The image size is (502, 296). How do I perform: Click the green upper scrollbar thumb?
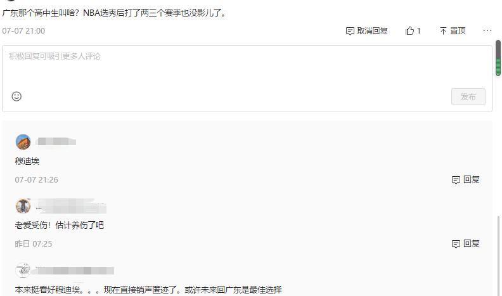pos(498,58)
